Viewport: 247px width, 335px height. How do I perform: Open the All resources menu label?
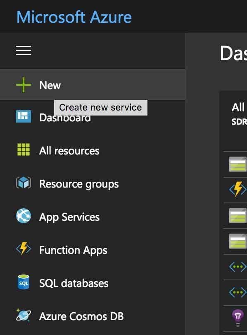[69, 151]
